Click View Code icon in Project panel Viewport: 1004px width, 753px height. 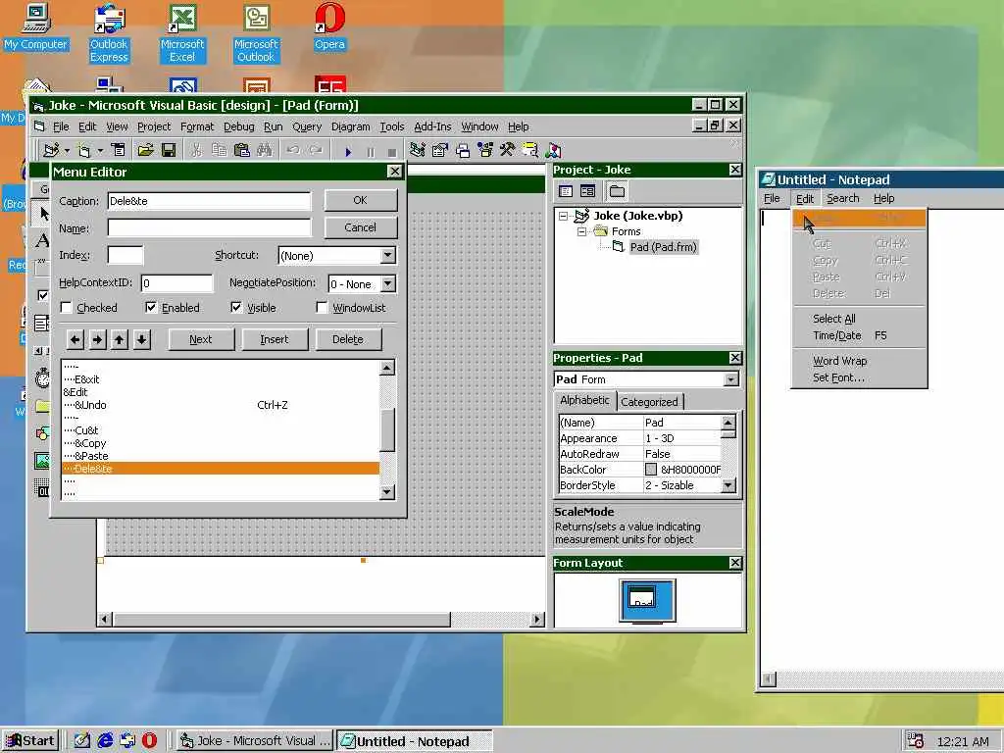click(x=566, y=191)
